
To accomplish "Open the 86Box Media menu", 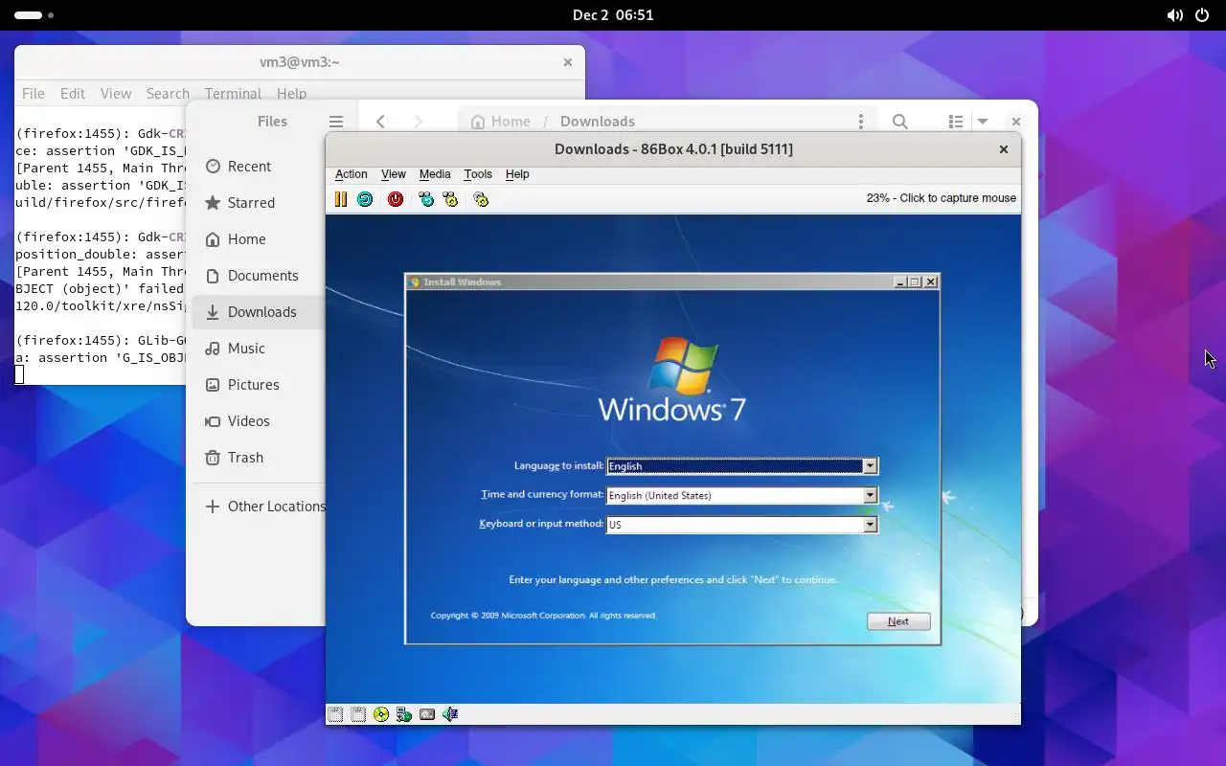I will pos(435,174).
